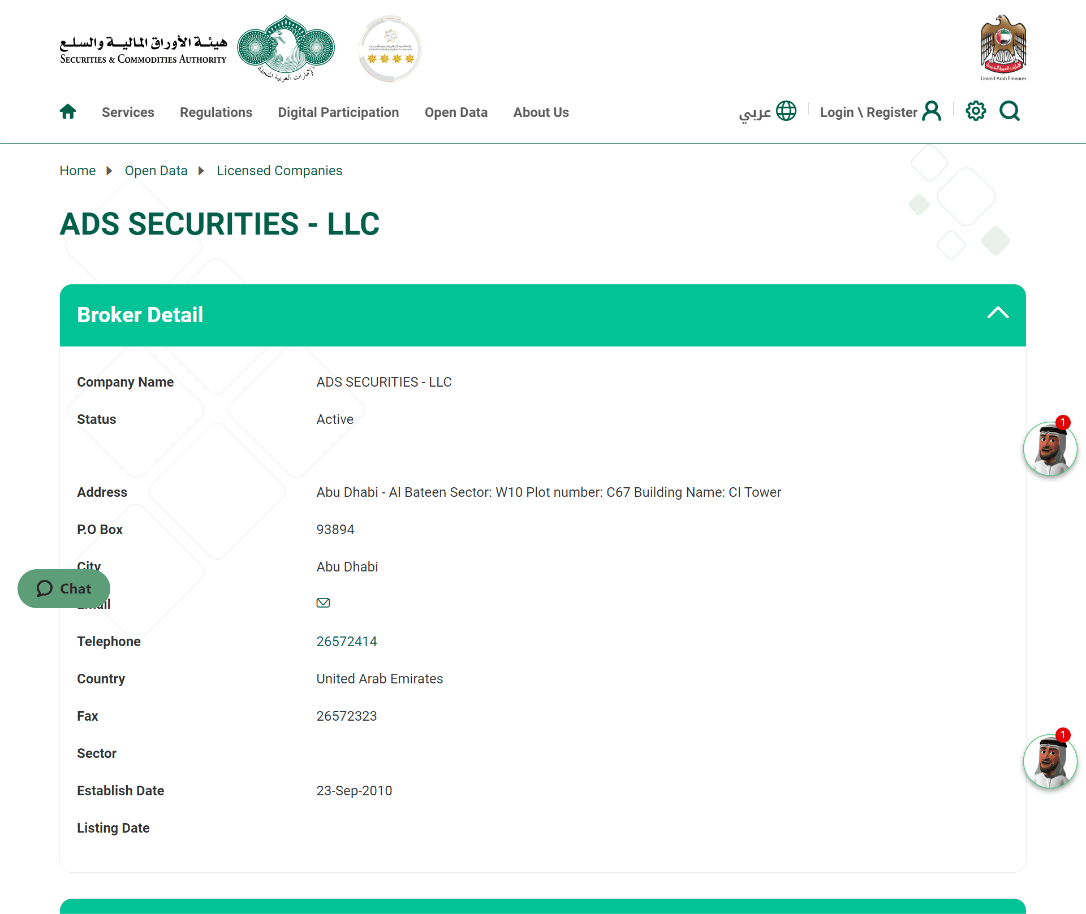Open the Services dropdown menu
Image resolution: width=1086 pixels, height=914 pixels.
pos(128,112)
